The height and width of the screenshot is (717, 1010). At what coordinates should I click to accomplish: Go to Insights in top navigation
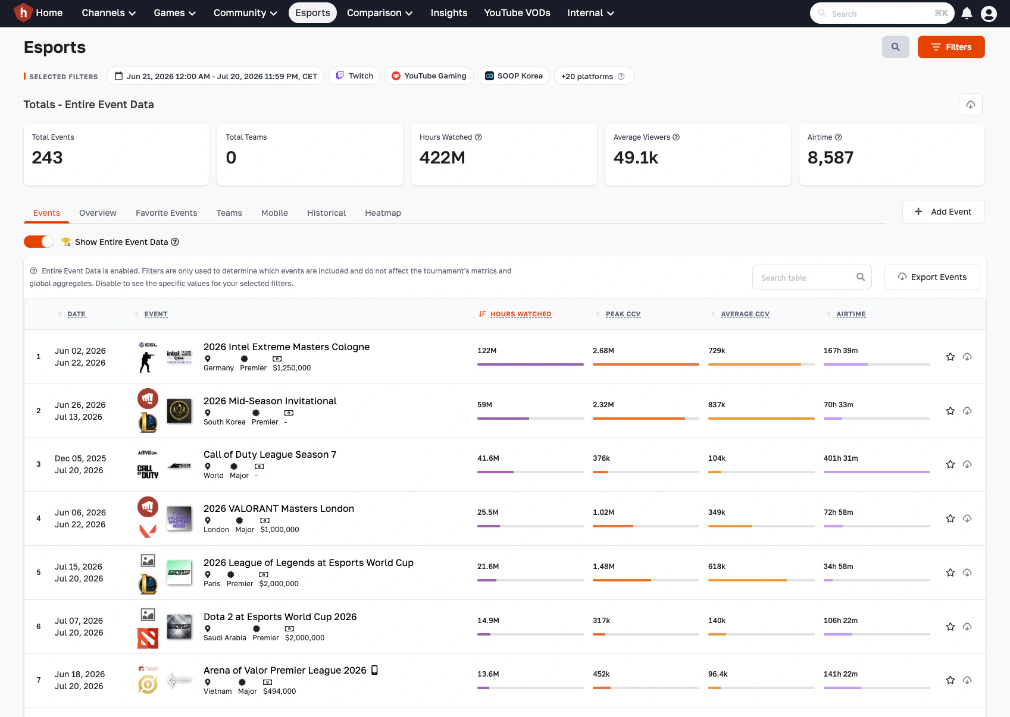click(x=449, y=13)
